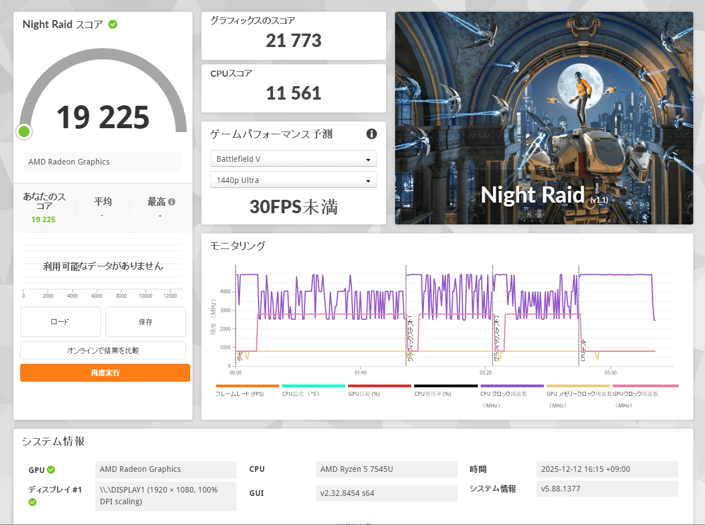Toggle the GPU負荷 (%) legend swatch
The height and width of the screenshot is (525, 705).
point(379,386)
